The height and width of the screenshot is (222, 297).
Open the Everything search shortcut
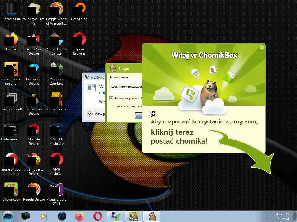(79, 11)
